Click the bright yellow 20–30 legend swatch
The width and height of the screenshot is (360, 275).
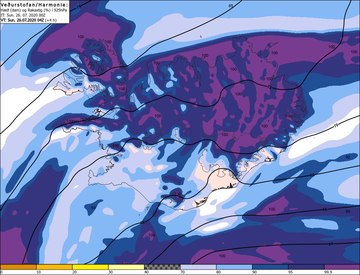[x=90, y=267]
